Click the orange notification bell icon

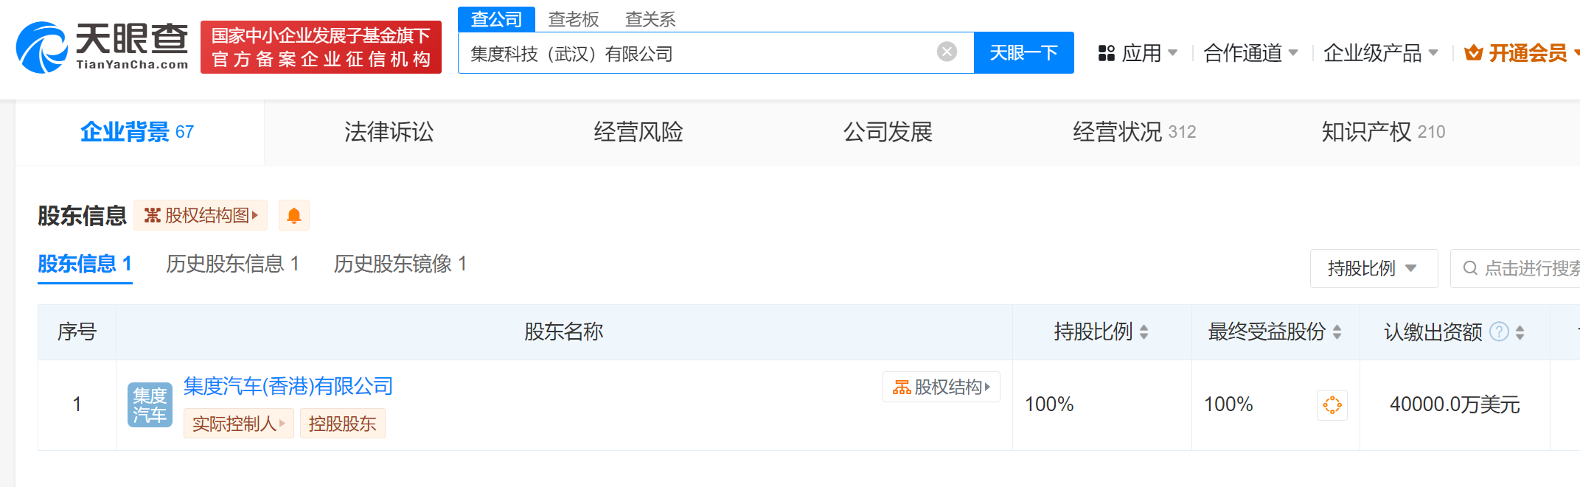pyautogui.click(x=293, y=215)
